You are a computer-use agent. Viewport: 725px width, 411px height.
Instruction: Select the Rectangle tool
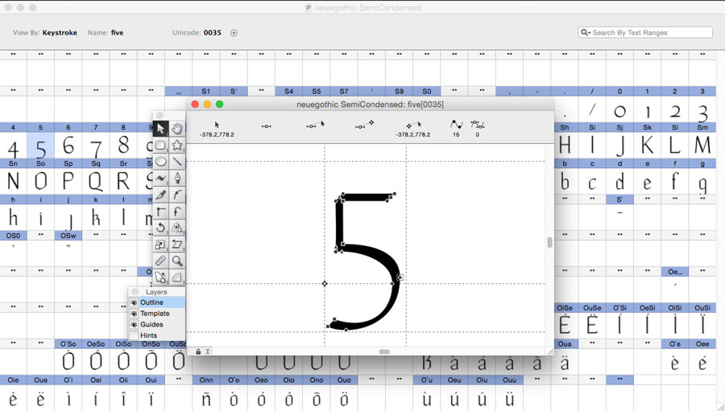(x=160, y=146)
